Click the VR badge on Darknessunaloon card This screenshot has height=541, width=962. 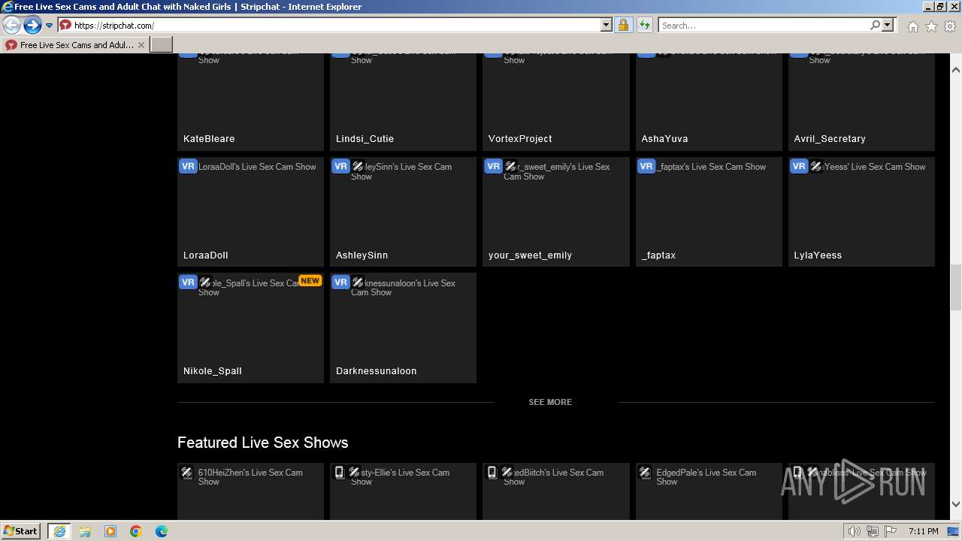coord(340,283)
